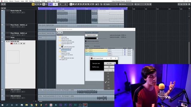Open Buffer size 256 dropdown
Screen dimensions: 191x107
[109, 67]
